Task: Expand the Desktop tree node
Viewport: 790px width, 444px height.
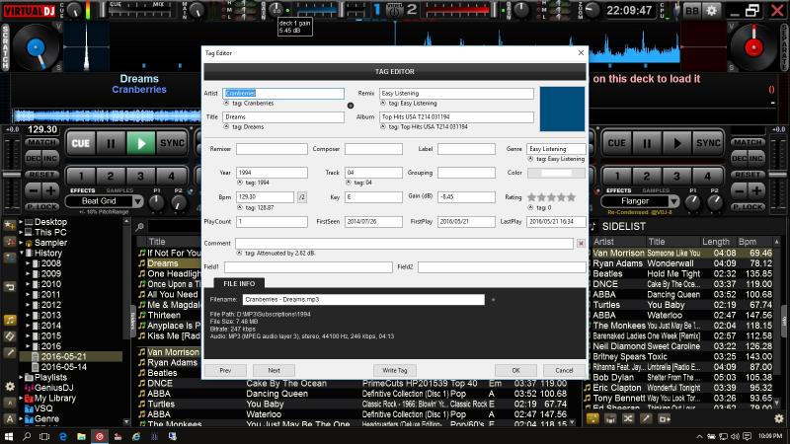Action: click(22, 221)
